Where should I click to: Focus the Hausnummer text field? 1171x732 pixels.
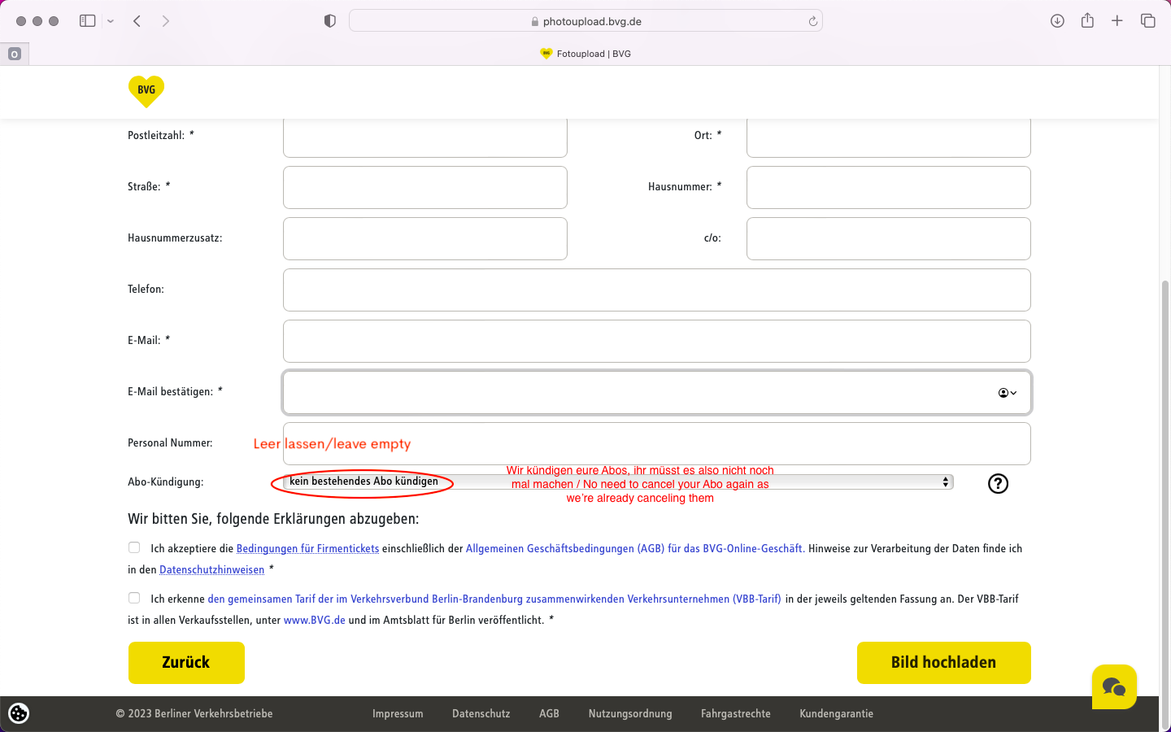[889, 188]
